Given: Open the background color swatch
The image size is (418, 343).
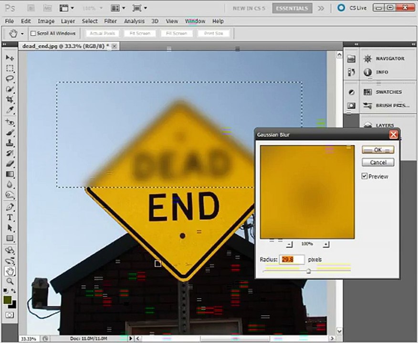Looking at the screenshot, I should pos(13,305).
